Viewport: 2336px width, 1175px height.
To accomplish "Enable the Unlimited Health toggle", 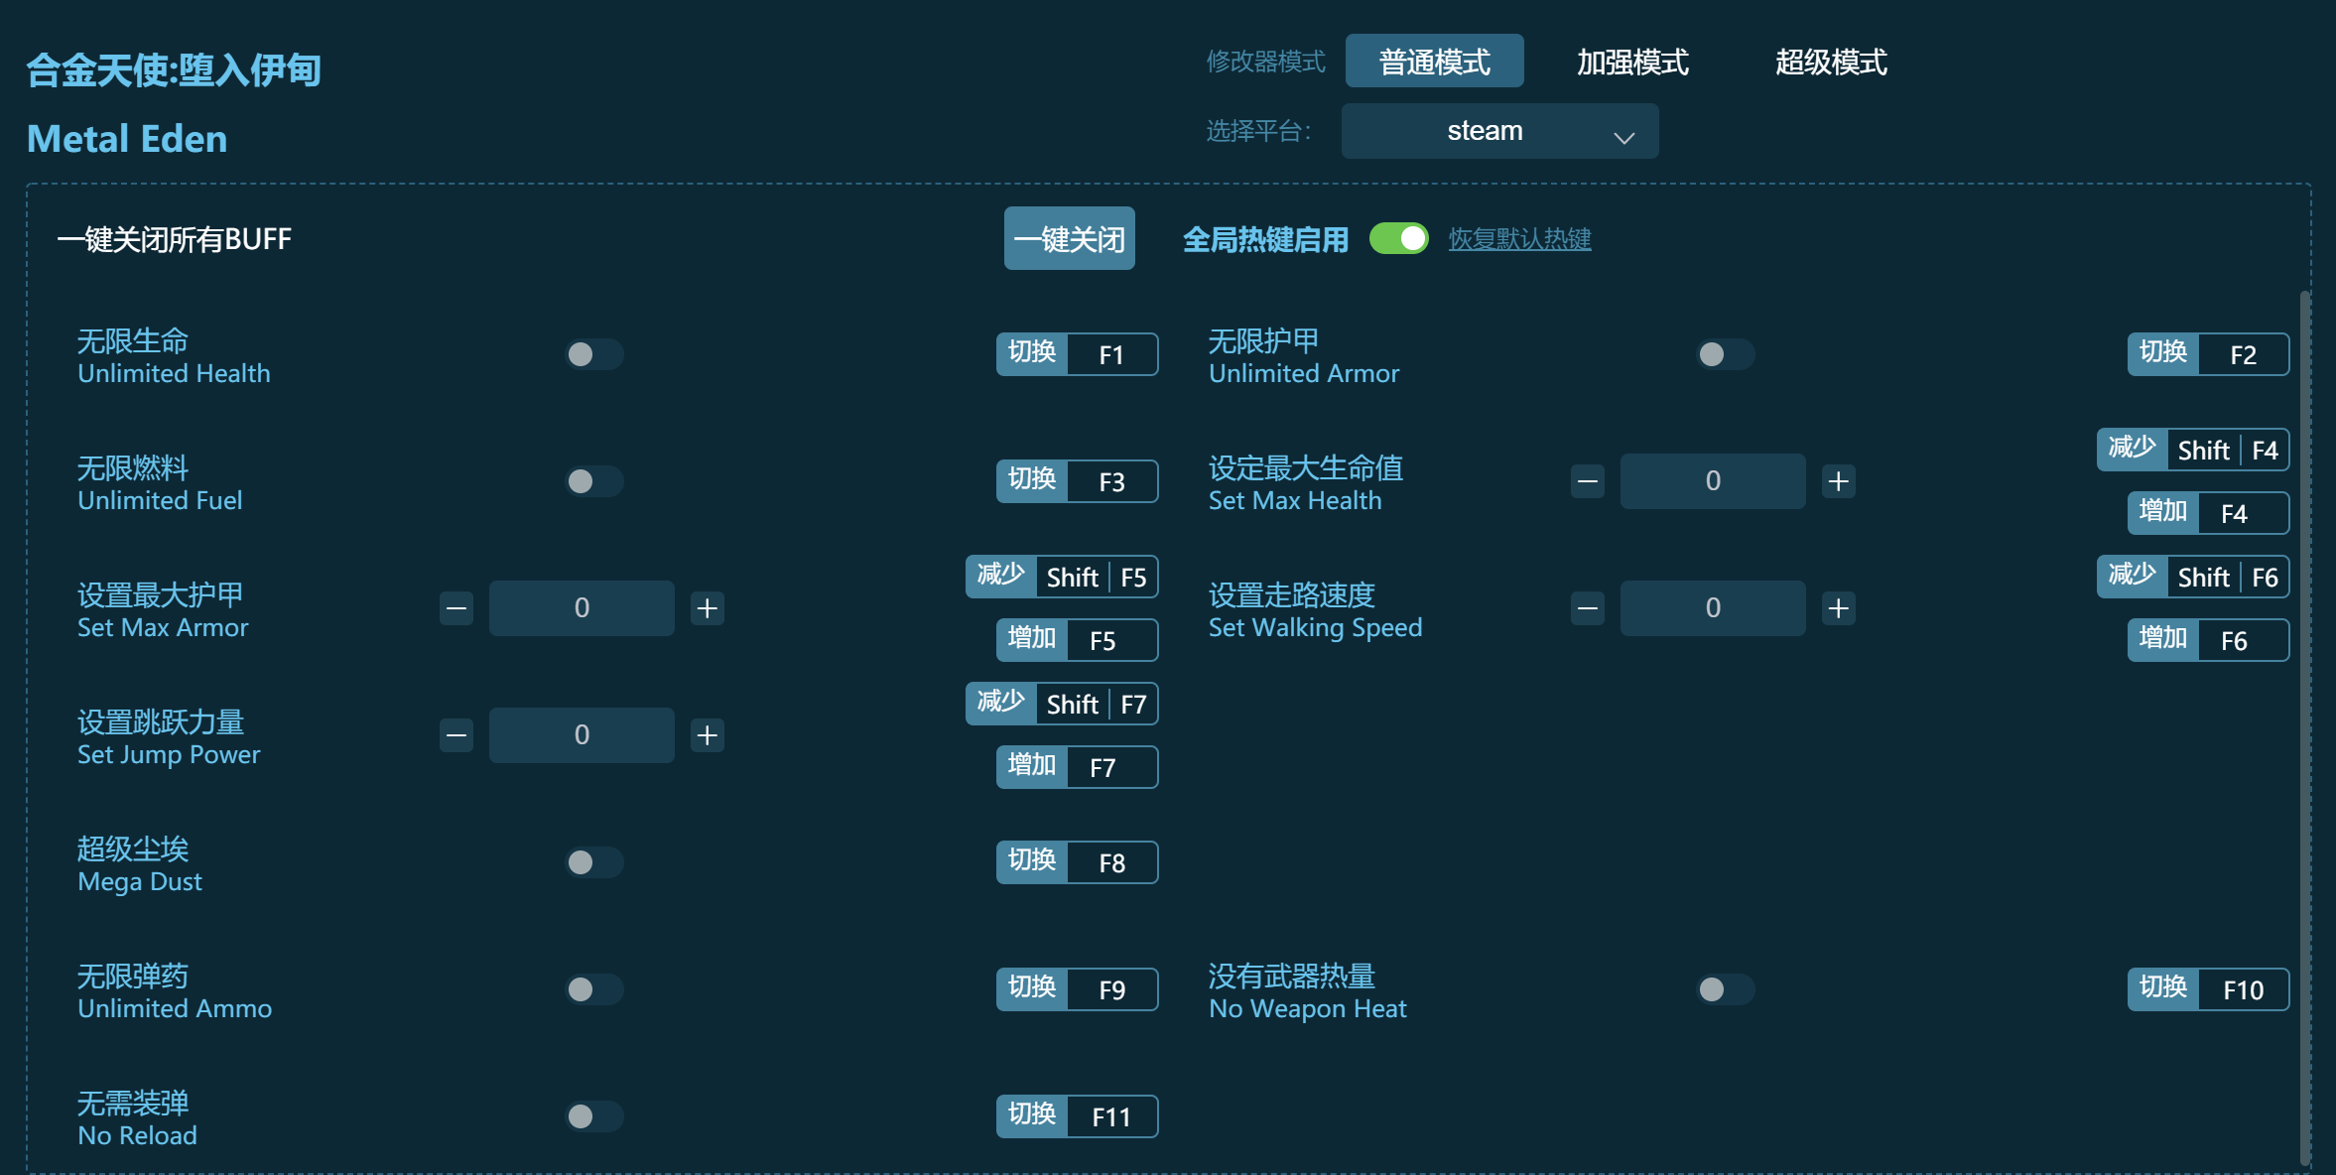I will point(594,354).
